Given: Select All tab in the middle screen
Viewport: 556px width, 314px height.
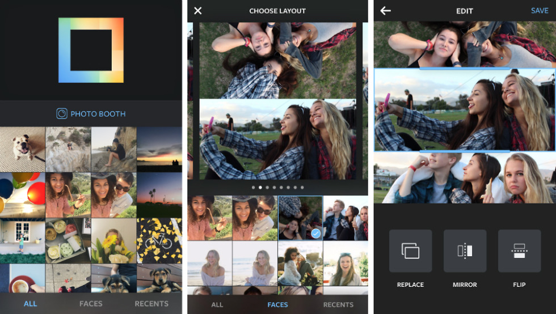Looking at the screenshot, I should [x=217, y=304].
